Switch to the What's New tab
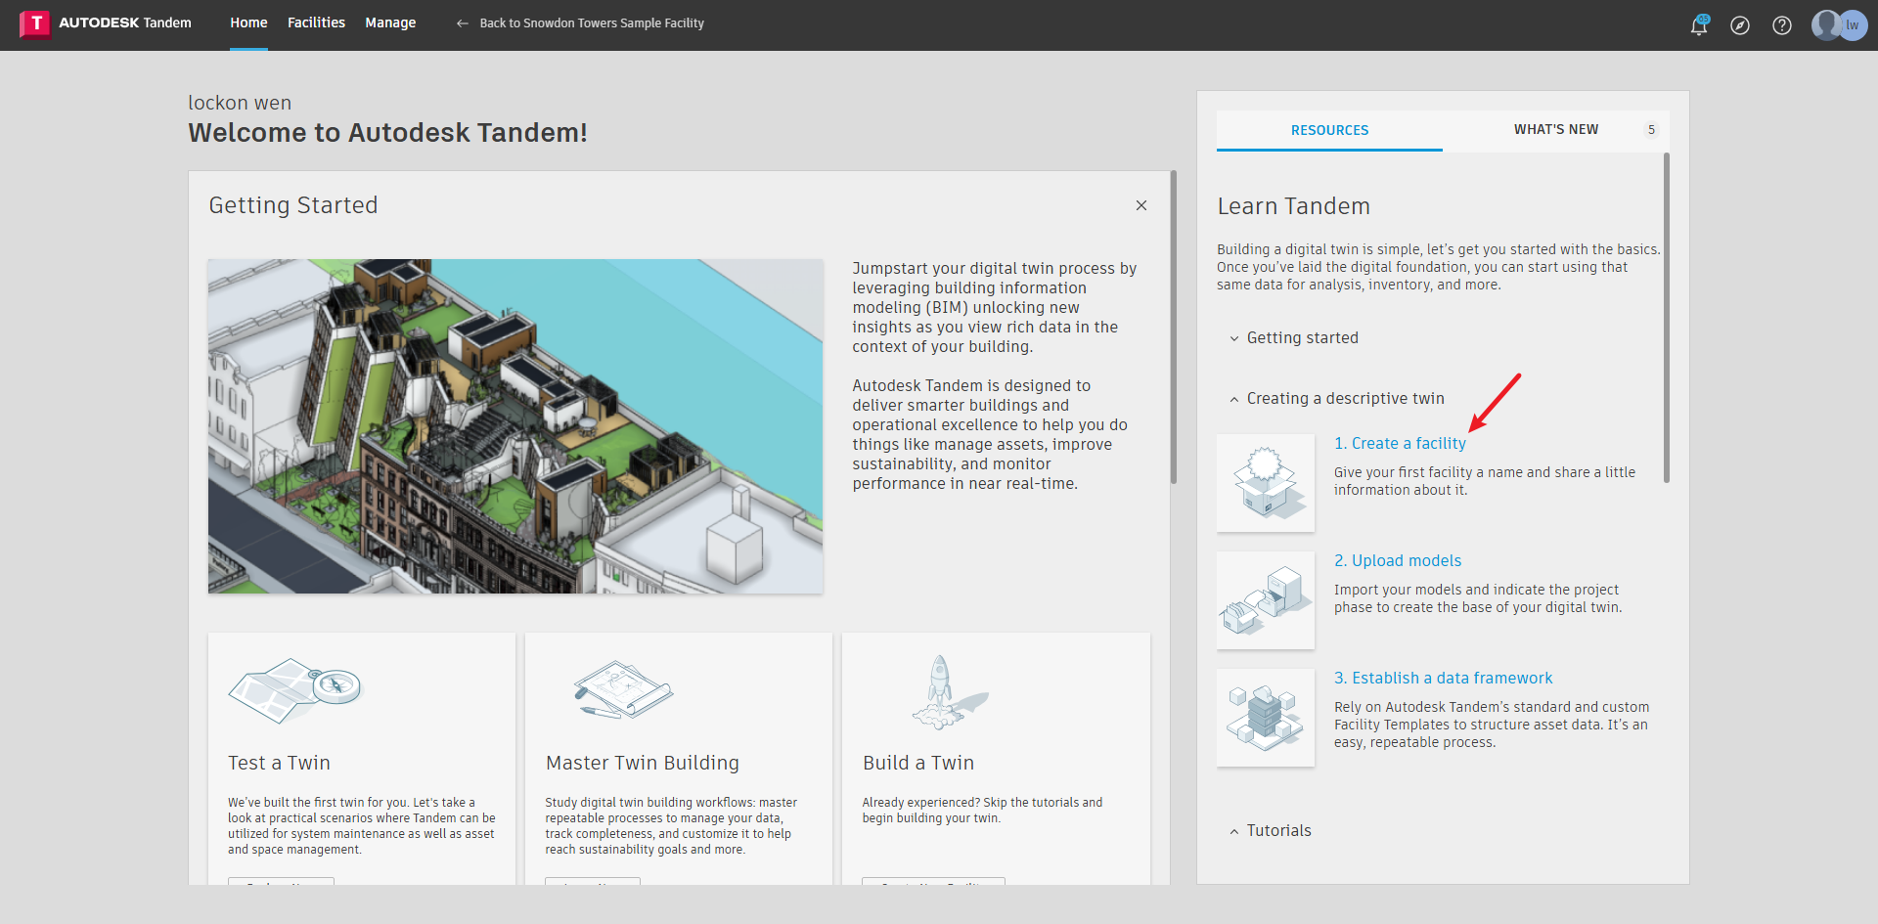Image resolution: width=1878 pixels, height=924 pixels. (1556, 130)
